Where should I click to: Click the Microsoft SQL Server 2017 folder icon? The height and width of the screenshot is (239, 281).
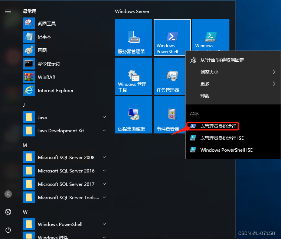(x=29, y=184)
